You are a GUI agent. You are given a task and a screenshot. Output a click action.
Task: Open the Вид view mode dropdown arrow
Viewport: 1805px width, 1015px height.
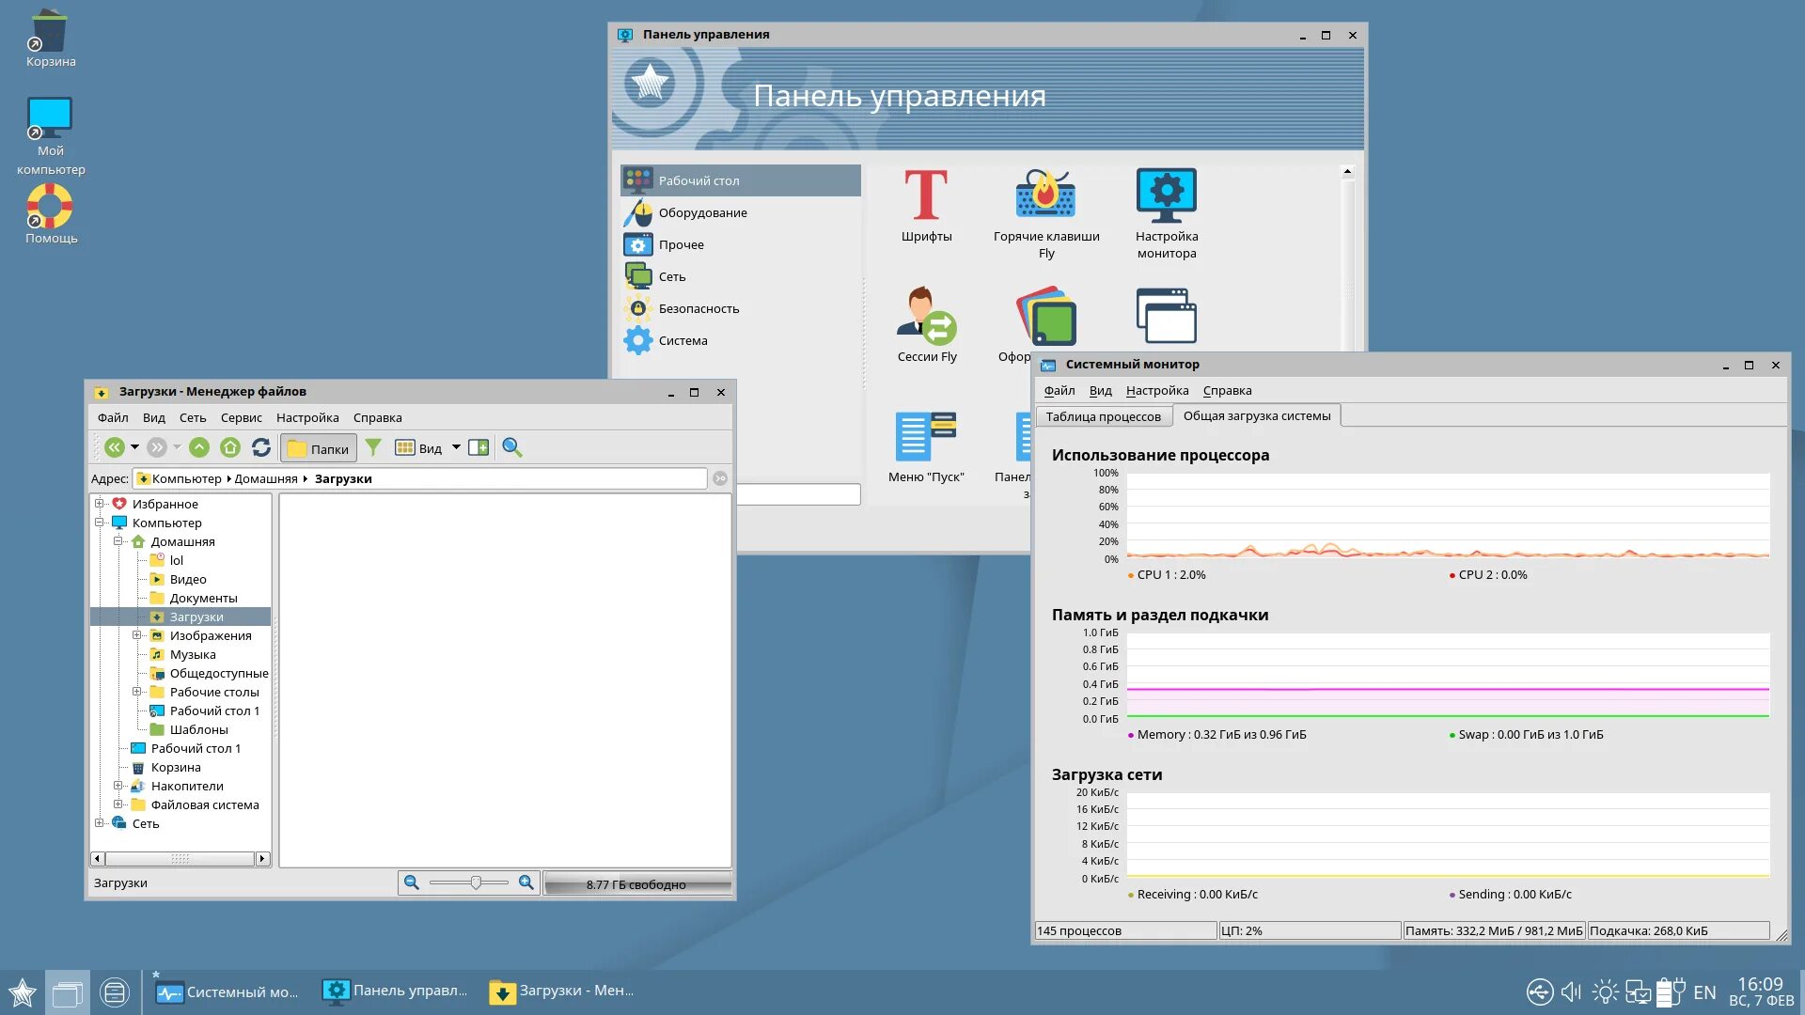tap(456, 448)
